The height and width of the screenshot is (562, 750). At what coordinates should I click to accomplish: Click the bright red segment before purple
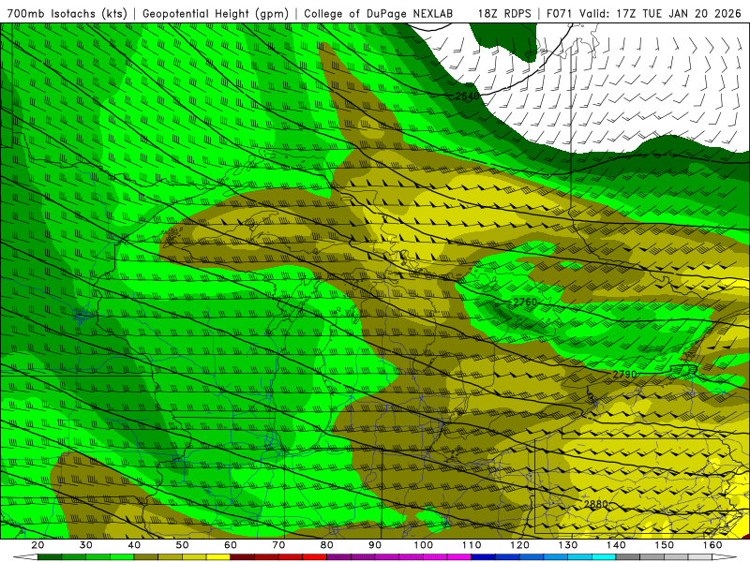click(315, 557)
